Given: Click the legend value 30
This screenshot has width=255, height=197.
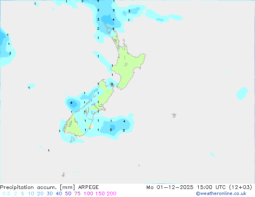Looking at the screenshot, I should (49, 194).
